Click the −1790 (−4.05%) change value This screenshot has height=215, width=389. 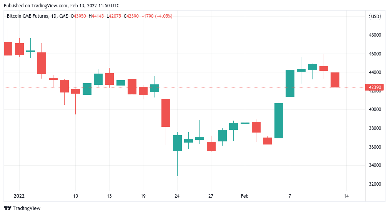[157, 16]
